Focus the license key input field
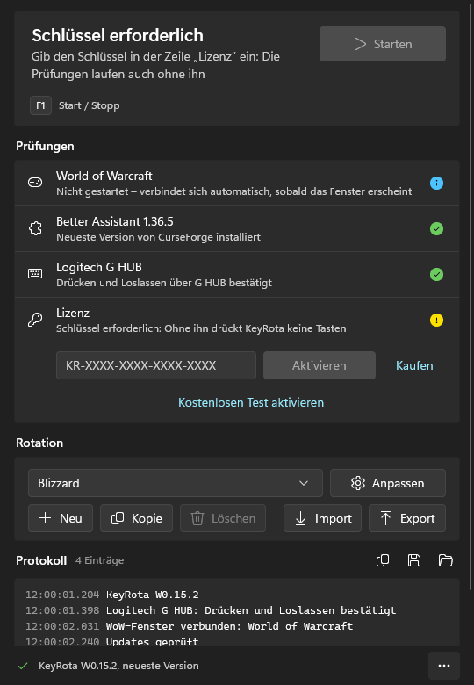Viewport: 474px width, 685px height. point(156,365)
